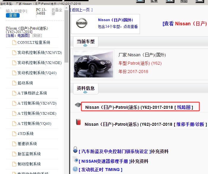This screenshot has height=174, width=208.
Task: Click document icon beside 发动机控制系统(VK56DE)
Action: pyautogui.click(x=14, y=63)
